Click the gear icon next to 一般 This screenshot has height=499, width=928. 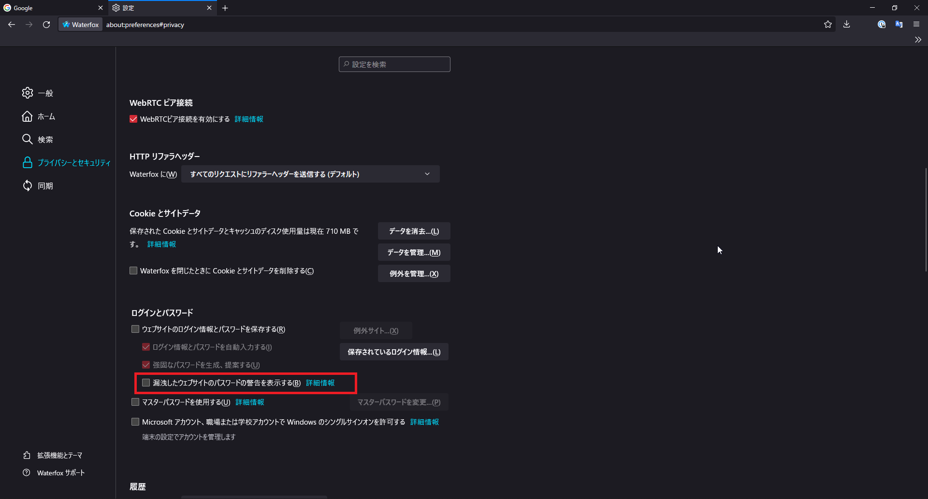click(x=28, y=93)
